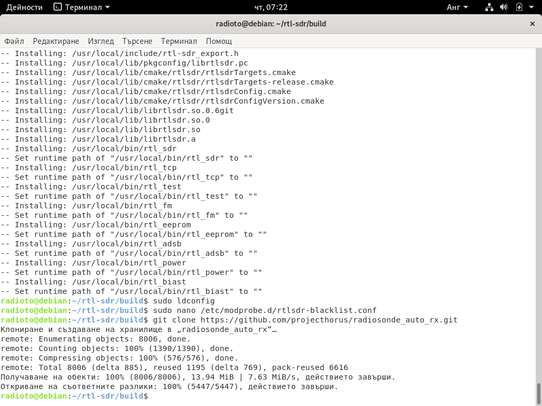Viewport: 542px width, 406px height.
Task: Click the line remote: Compressing objects 576/576
Action: coord(120,358)
